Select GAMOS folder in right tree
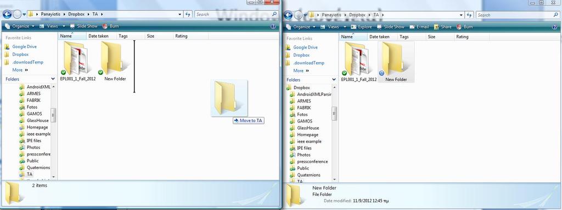 (x=305, y=121)
